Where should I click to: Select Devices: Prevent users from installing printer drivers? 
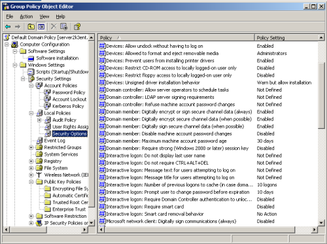pyautogui.click(x=160, y=60)
